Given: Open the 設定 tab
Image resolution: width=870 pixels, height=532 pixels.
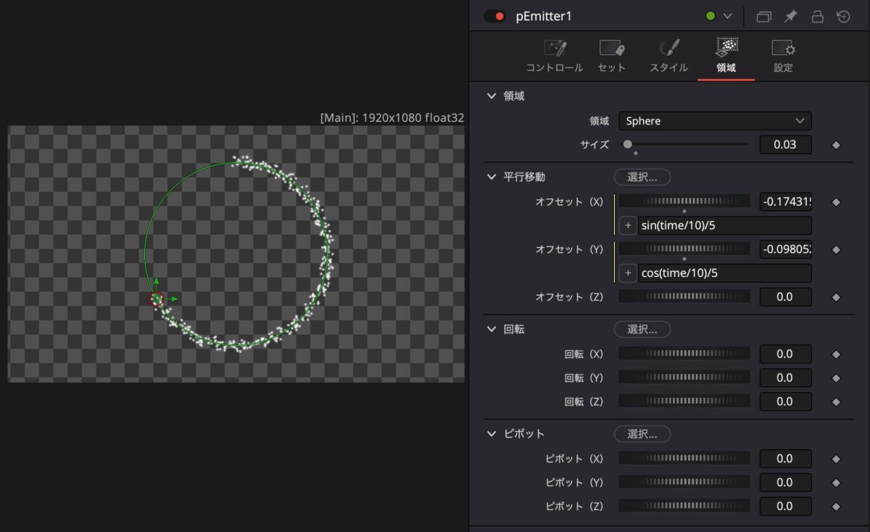Looking at the screenshot, I should click(783, 57).
